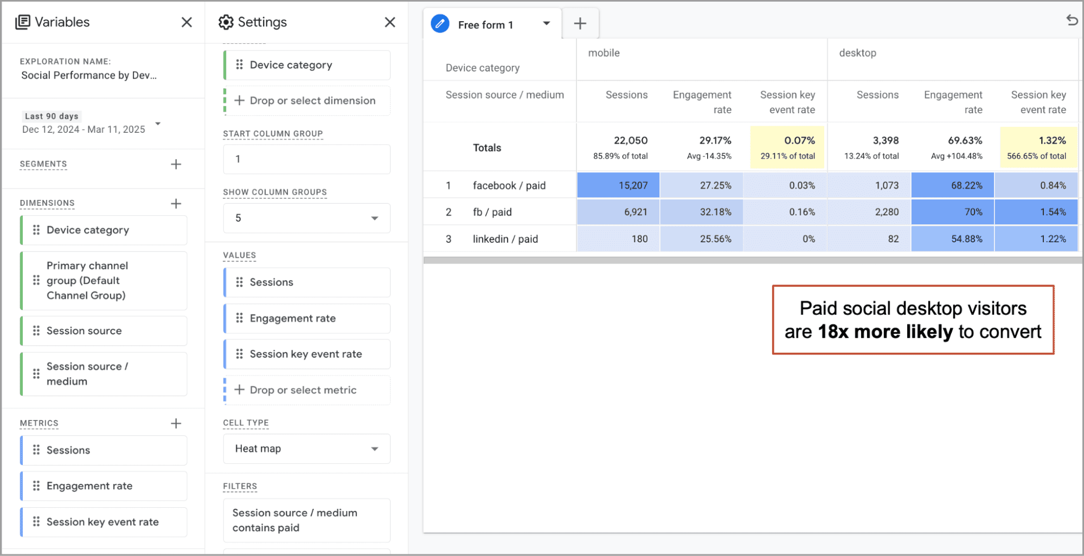Grab handle of Session source dimension
Image resolution: width=1084 pixels, height=556 pixels.
(36, 331)
